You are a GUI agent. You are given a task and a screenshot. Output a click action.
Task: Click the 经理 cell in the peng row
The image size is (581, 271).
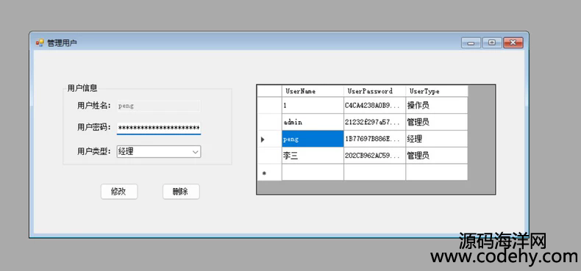(x=437, y=140)
